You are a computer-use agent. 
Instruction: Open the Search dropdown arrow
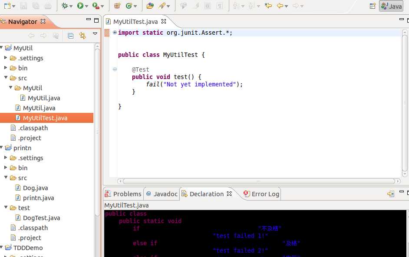(168, 6)
